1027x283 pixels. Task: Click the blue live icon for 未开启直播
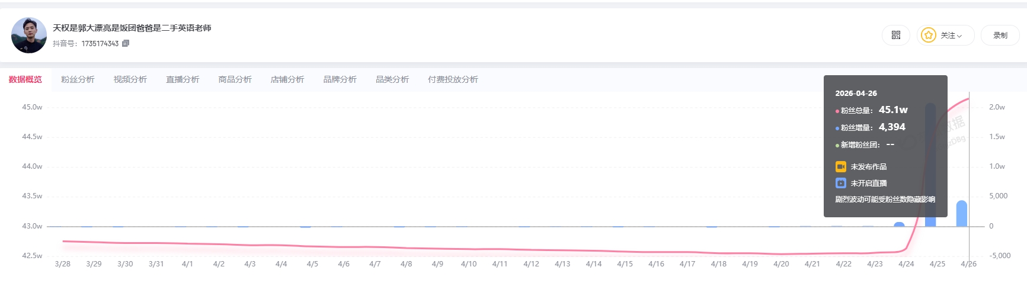pyautogui.click(x=840, y=184)
